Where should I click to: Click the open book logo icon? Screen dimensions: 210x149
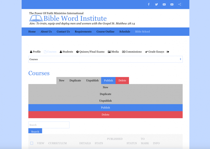36,18
